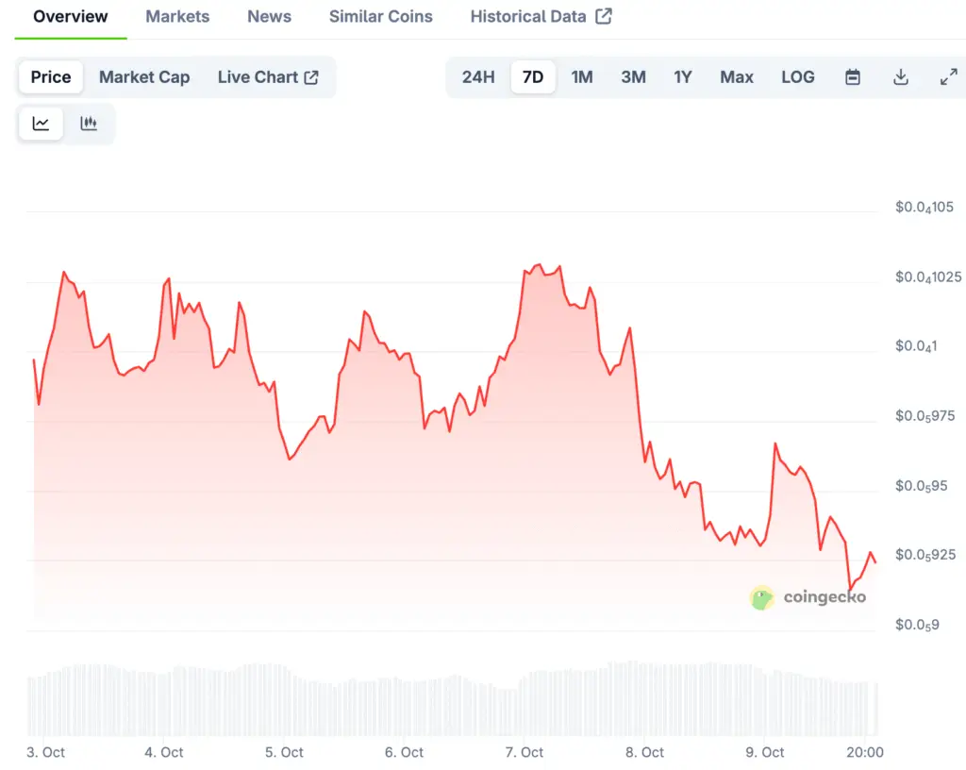This screenshot has width=966, height=770.
Task: Expand chart to fullscreen
Action: pos(949,77)
